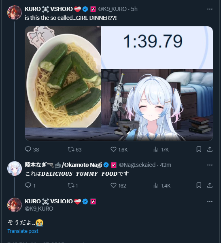Repost the GIRL DINNER tweet with 63 reposts
The height and width of the screenshot is (243, 221).
click(71, 149)
